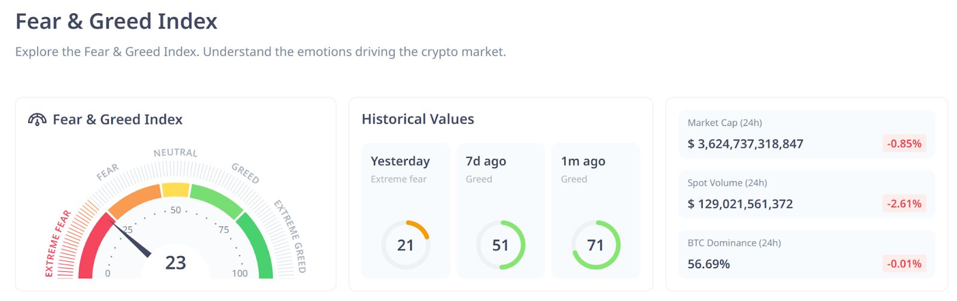The image size is (957, 301).
Task: Click the 7d ago green ring showing 51
Action: [x=501, y=245]
